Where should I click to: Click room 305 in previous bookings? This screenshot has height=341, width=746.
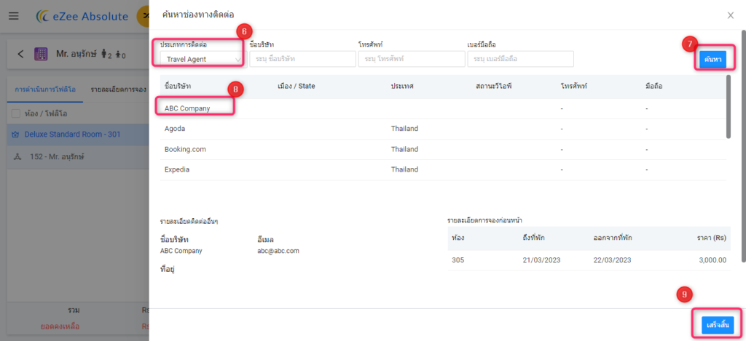point(458,260)
